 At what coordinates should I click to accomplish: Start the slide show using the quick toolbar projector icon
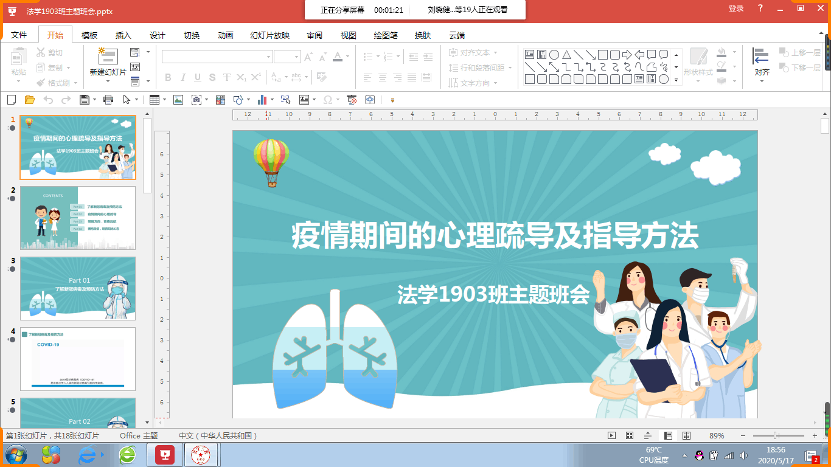point(352,99)
